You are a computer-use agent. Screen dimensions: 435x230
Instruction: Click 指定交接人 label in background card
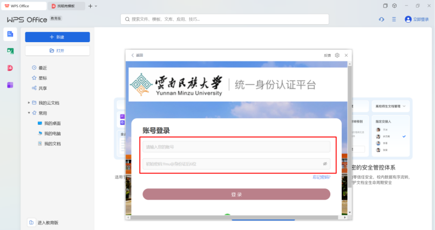click(x=383, y=121)
